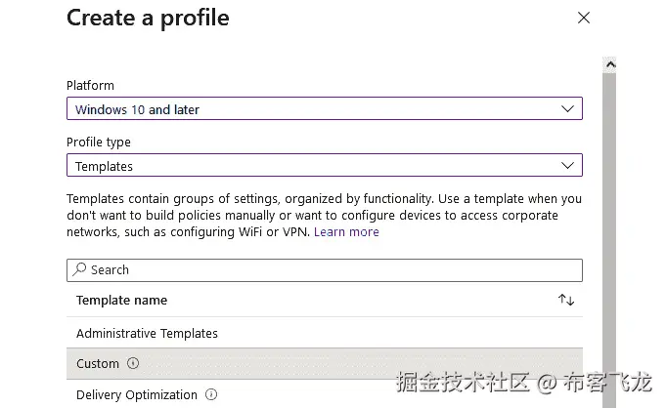Click the info icon beside Delivery Optimization
The width and height of the screenshot is (666, 408).
point(211,394)
